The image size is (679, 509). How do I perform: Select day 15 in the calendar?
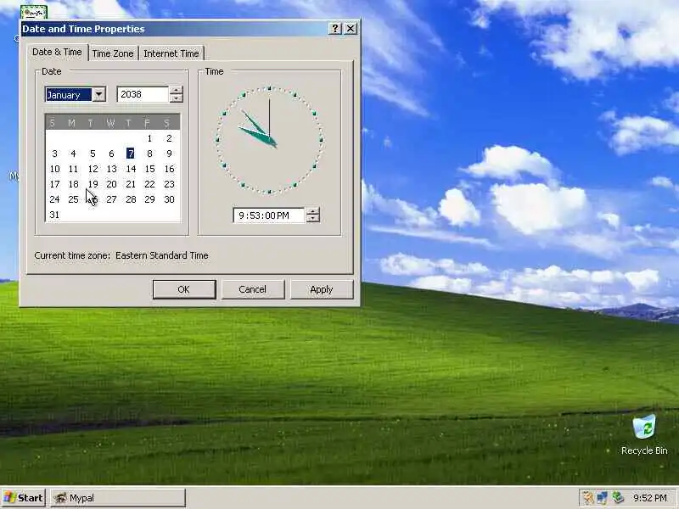click(x=150, y=169)
